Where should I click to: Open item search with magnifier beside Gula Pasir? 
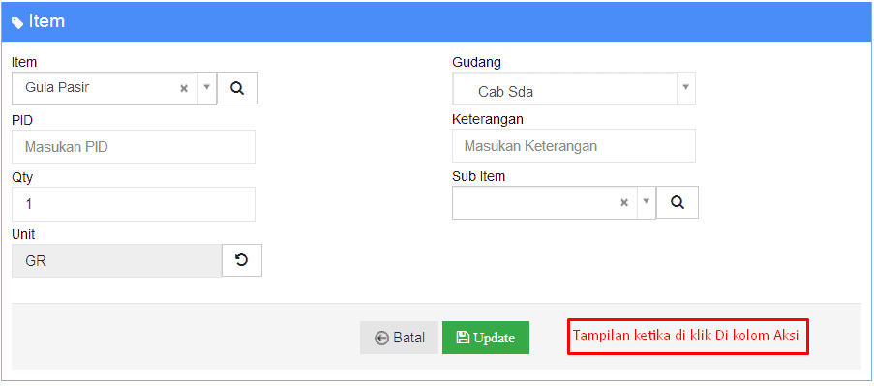[x=237, y=88]
